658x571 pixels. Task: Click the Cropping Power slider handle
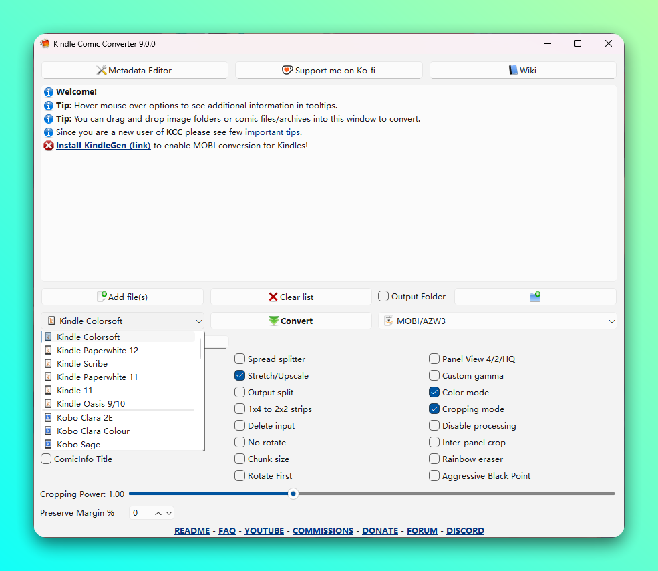[293, 494]
